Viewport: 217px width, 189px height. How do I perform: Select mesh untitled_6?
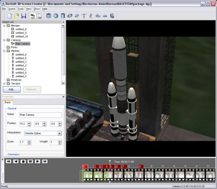(21, 55)
